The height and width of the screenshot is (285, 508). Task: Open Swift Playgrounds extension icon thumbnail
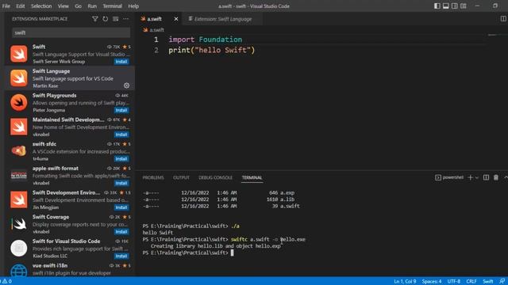19,102
